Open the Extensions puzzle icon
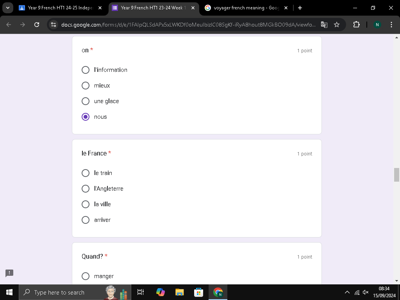Image resolution: width=400 pixels, height=300 pixels. 356,25
